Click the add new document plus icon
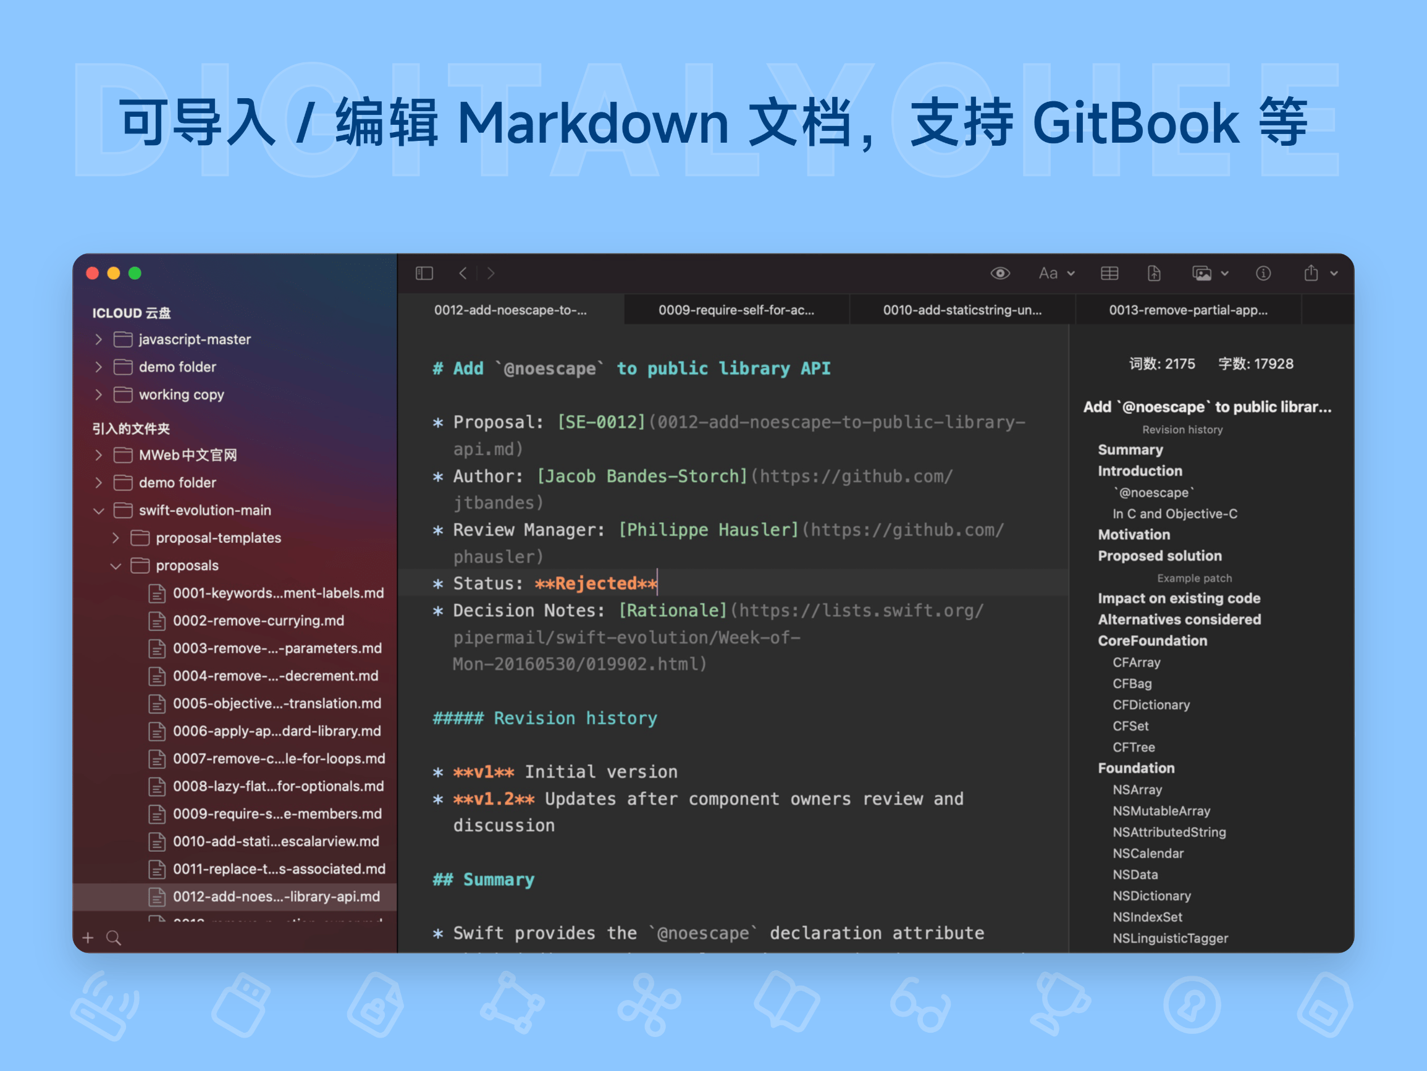The width and height of the screenshot is (1427, 1071). (88, 938)
